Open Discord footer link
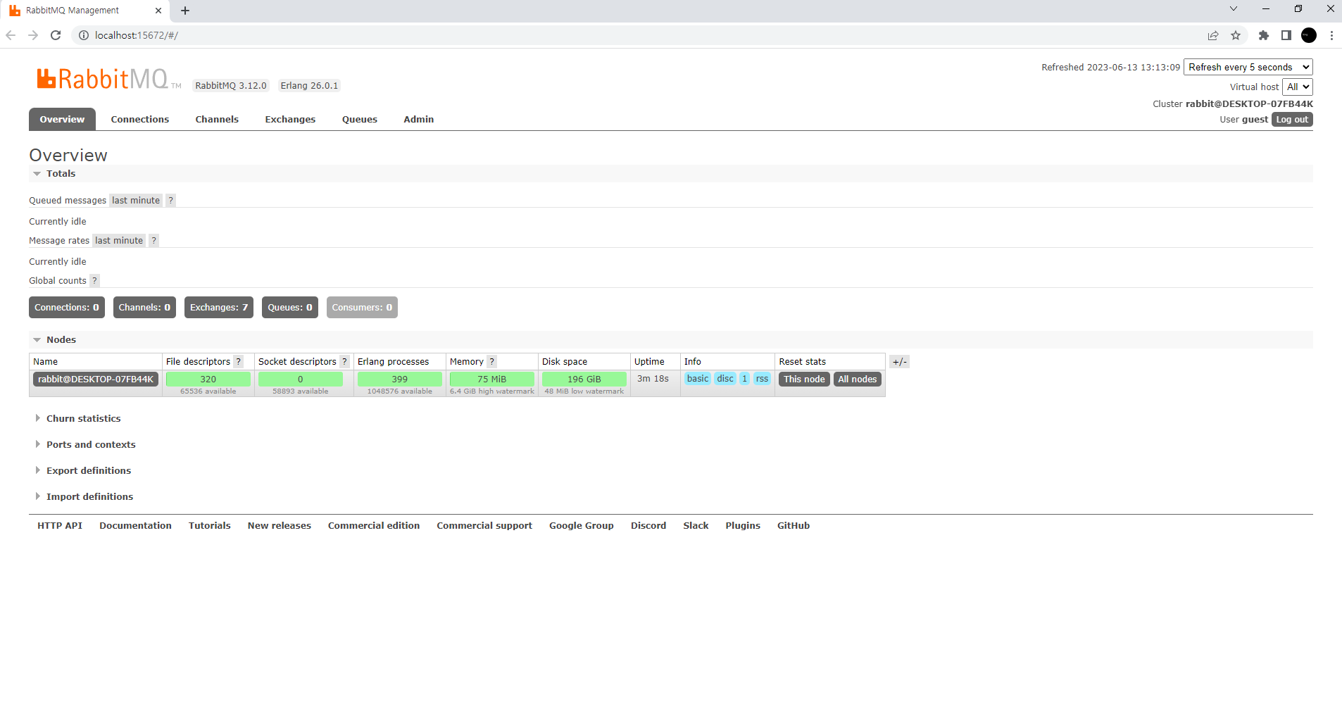The width and height of the screenshot is (1342, 728). [648, 526]
